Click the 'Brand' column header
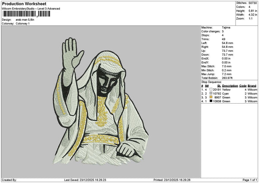The image size is (259, 183). tap(252, 86)
